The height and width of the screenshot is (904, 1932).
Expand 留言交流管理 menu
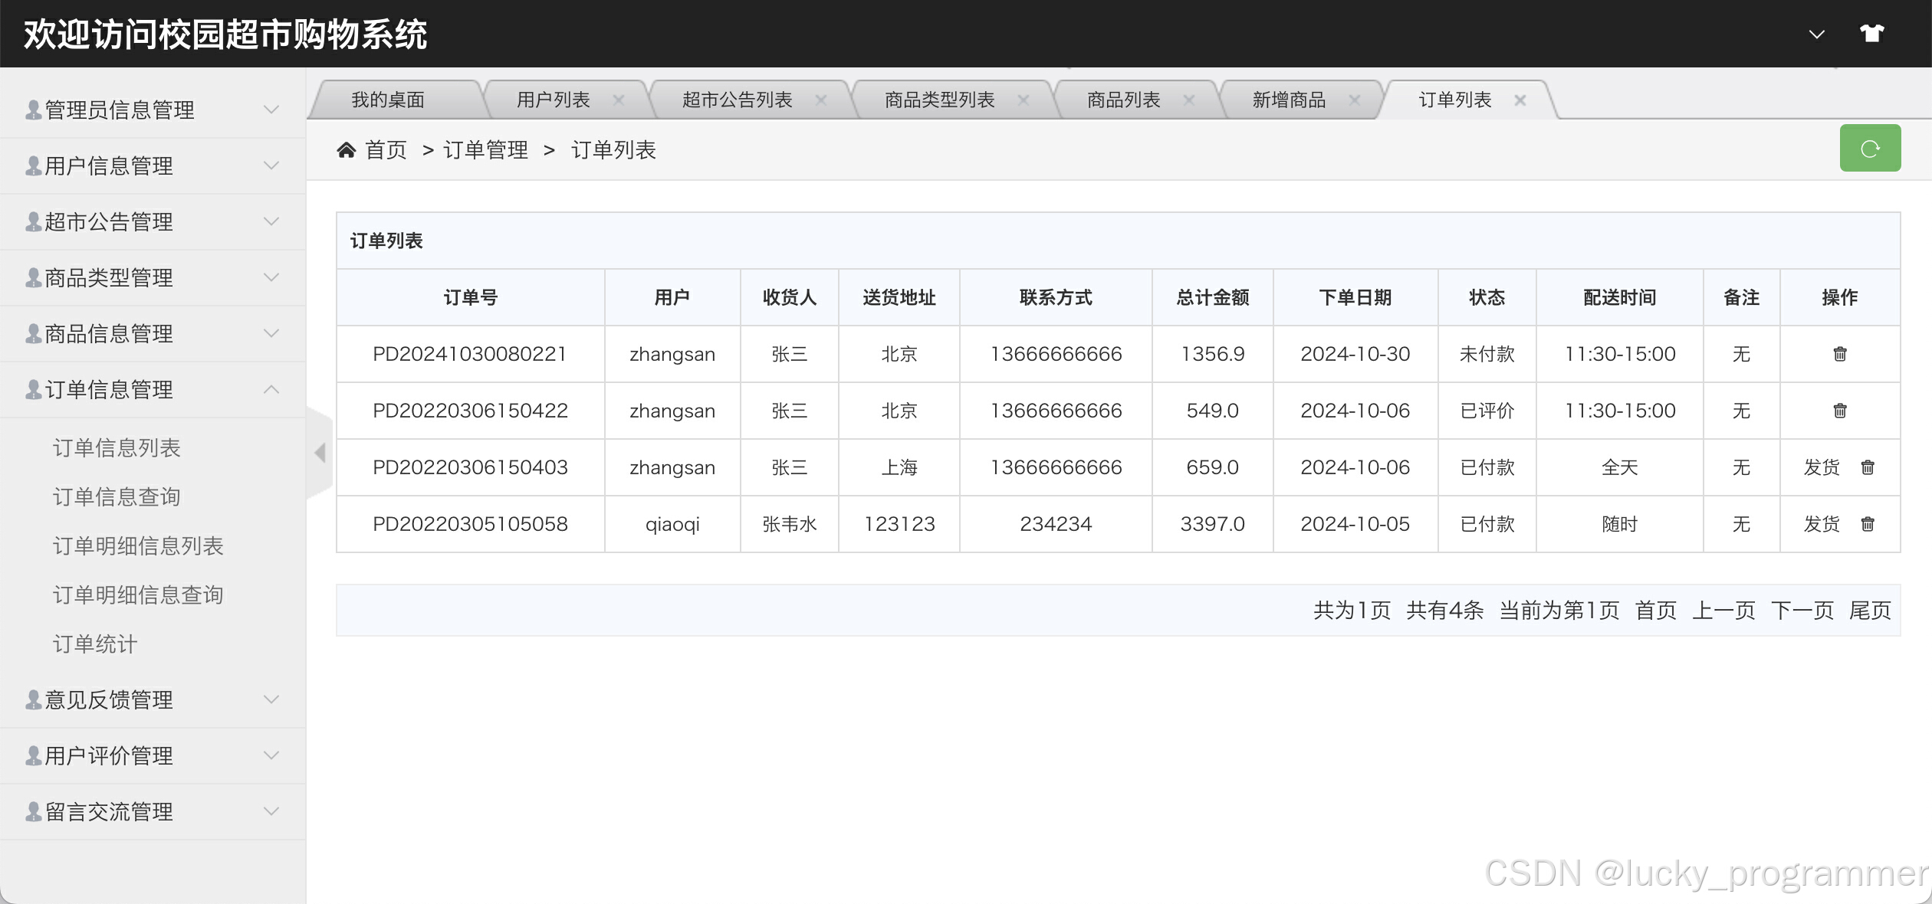[x=153, y=812]
